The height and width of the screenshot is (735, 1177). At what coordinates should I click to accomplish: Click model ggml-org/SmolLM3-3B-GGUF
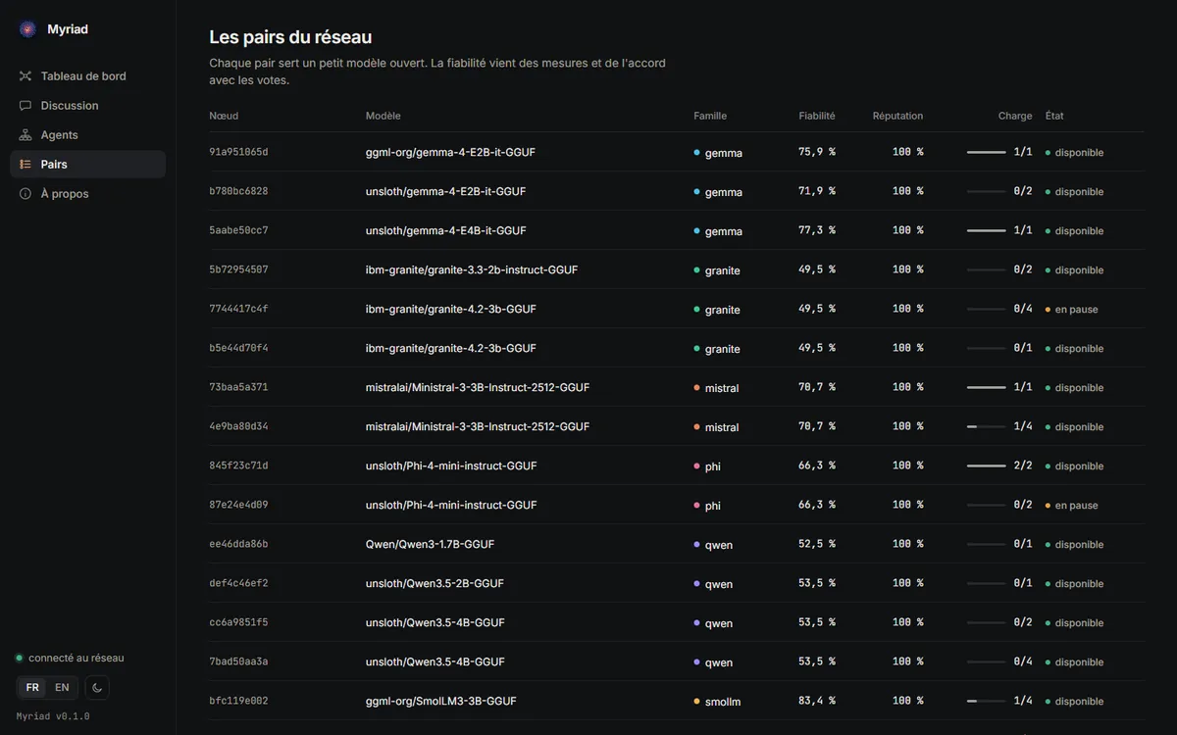[x=441, y=701]
